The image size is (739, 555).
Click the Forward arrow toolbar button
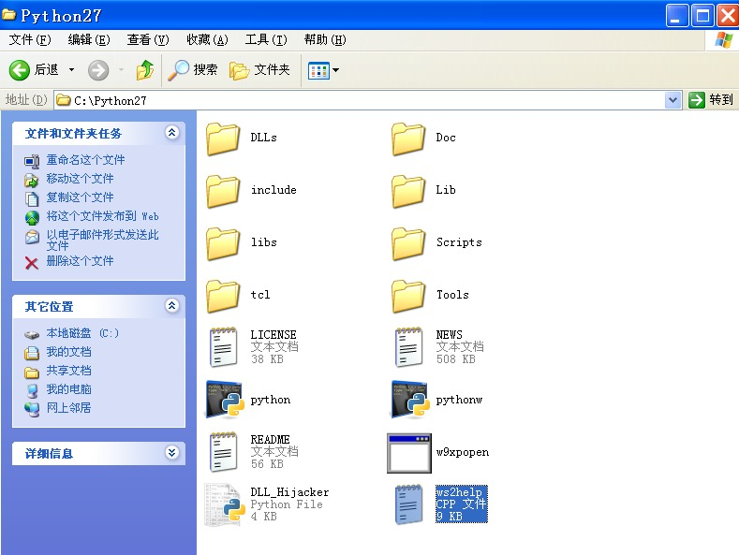point(98,70)
